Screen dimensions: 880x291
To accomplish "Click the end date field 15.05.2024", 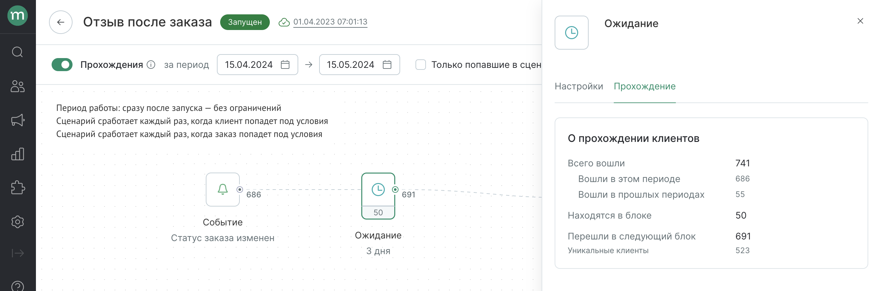I will pos(359,65).
